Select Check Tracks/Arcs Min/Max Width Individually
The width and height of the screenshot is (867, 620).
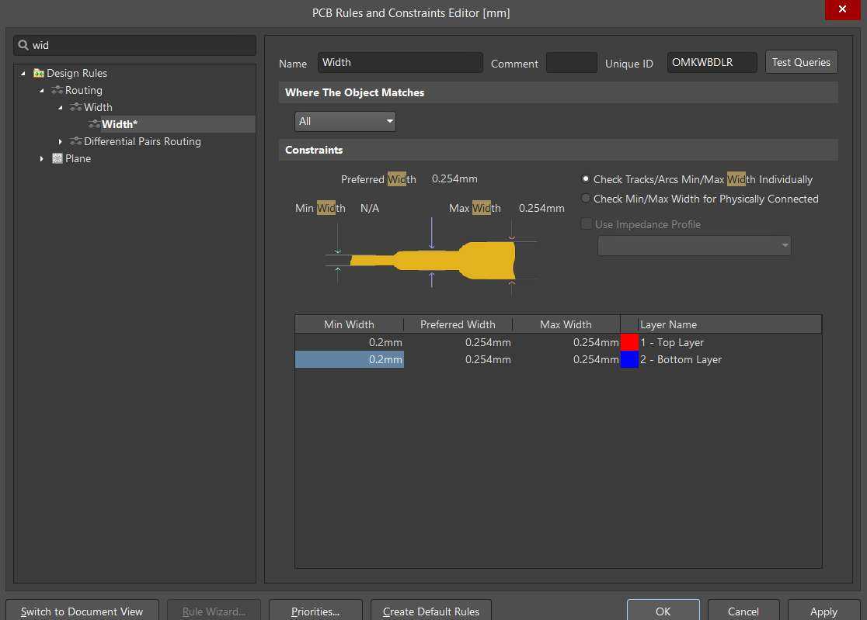click(585, 179)
